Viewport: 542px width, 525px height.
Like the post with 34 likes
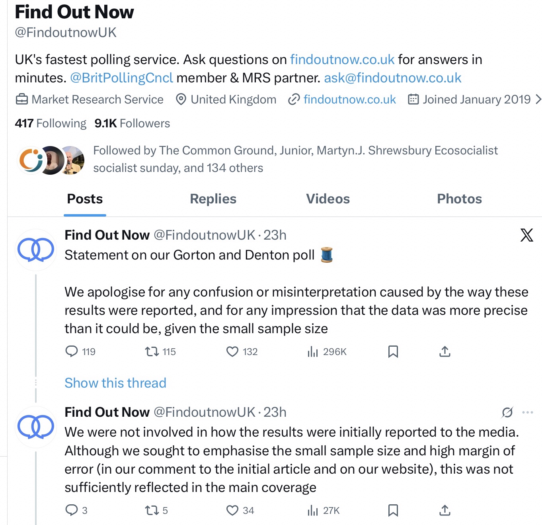(x=232, y=510)
